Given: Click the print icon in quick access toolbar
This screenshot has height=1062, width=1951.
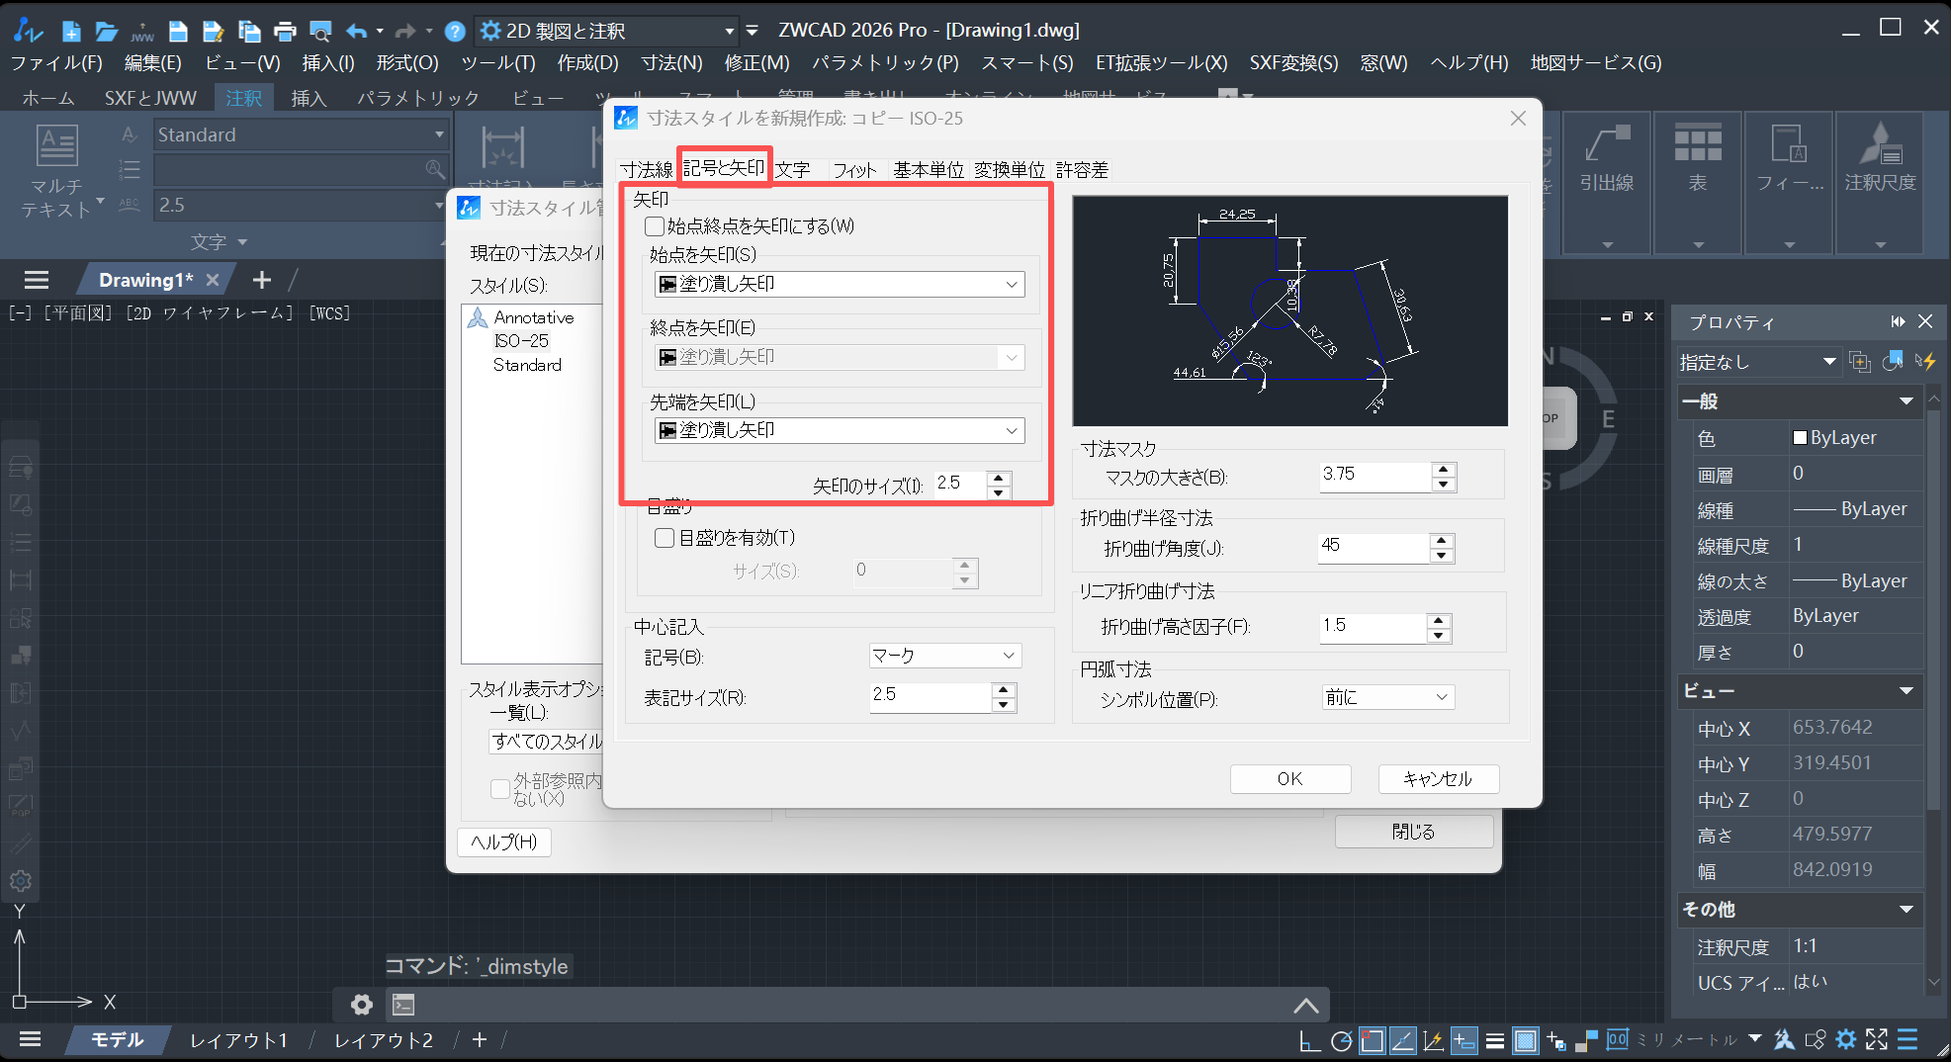Looking at the screenshot, I should (285, 30).
